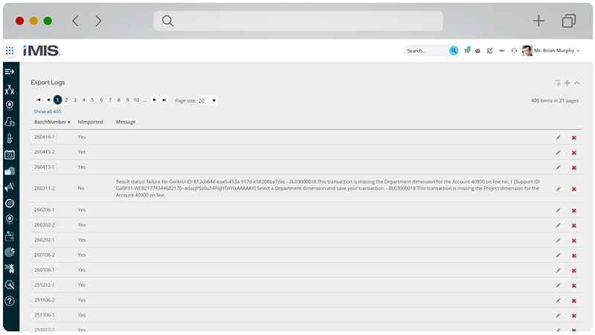The image size is (595, 335).
Task: Open the gear settings icon in sidebar
Action: pyautogui.click(x=10, y=284)
